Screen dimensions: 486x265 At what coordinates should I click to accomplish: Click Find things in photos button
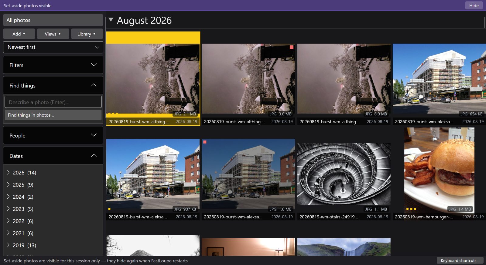coord(53,115)
